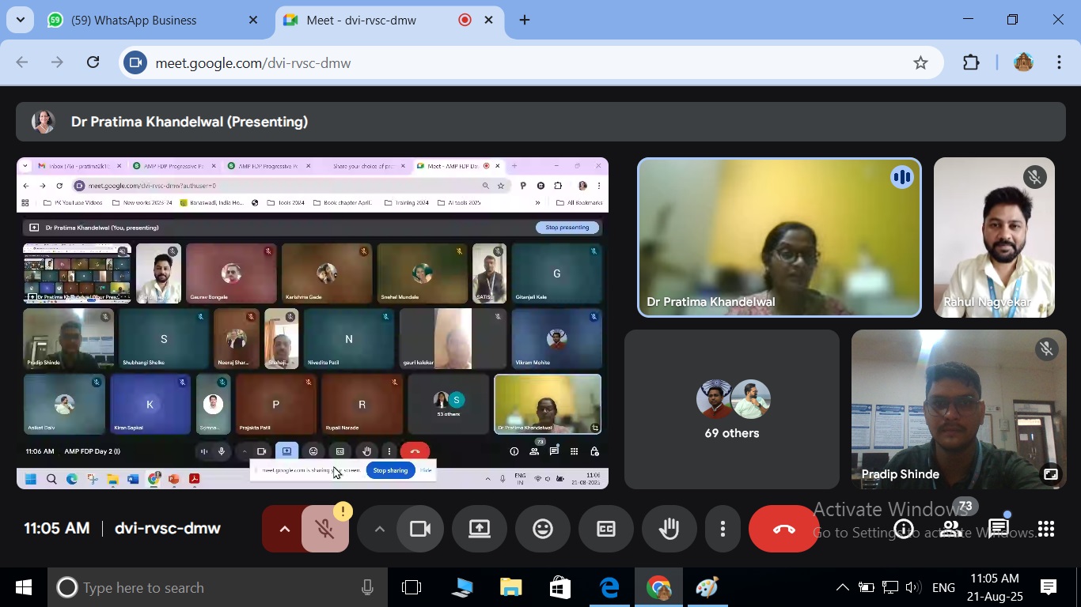Screen dimensions: 1081x607
Task: Open Microsoft Edge from the taskbar
Action: [609, 588]
